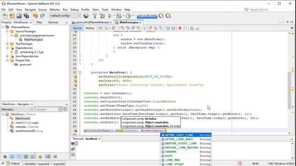Screen dimensions: 296x166
Task: Click the Undo toolbar icon
Action: point(35,16)
